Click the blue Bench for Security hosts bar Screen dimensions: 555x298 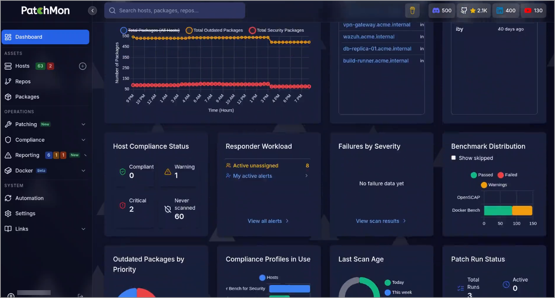[x=290, y=289]
